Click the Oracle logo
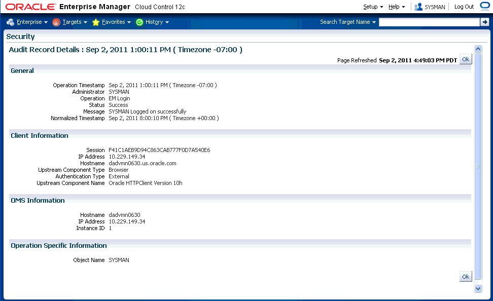The width and height of the screenshot is (493, 301). coord(30,7)
